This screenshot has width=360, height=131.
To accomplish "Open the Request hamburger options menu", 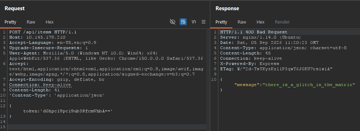I will coord(204,22).
